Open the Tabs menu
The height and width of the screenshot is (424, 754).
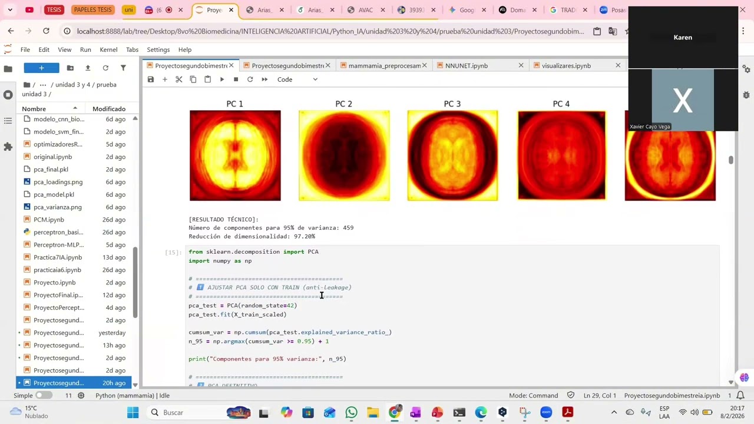pos(132,49)
